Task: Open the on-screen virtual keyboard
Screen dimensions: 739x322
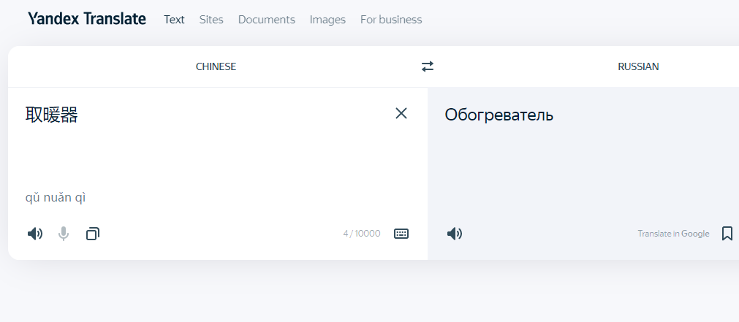Action: coord(401,234)
